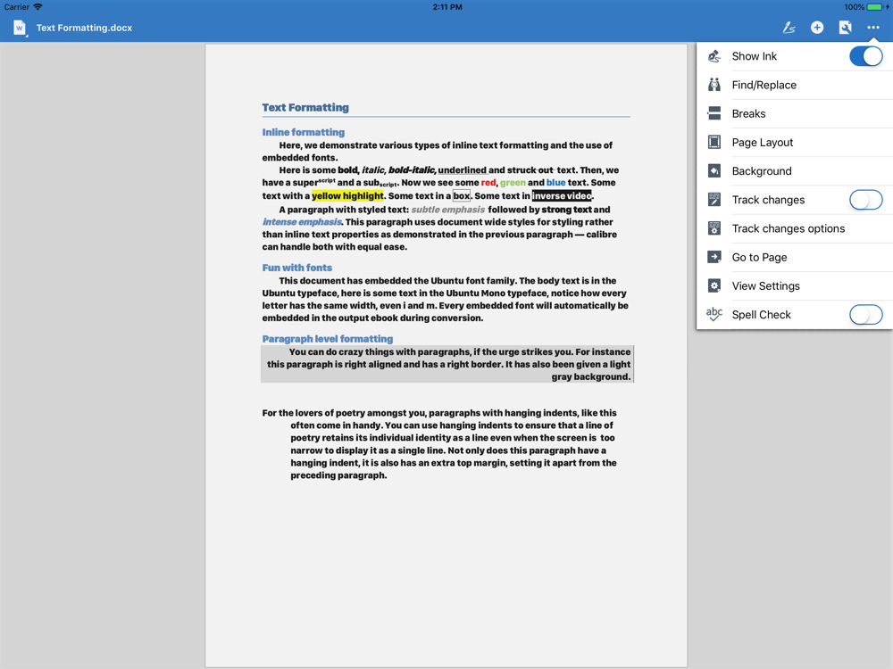Click the 'yellow highlight' highlighted text
Viewport: 893px width, 669px height.
347,195
